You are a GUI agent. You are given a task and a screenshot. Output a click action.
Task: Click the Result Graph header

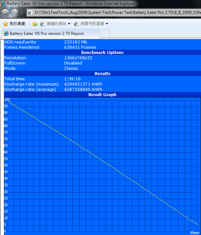pos(102,95)
